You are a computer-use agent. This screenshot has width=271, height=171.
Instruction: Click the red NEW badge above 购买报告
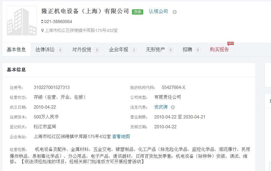point(230,44)
